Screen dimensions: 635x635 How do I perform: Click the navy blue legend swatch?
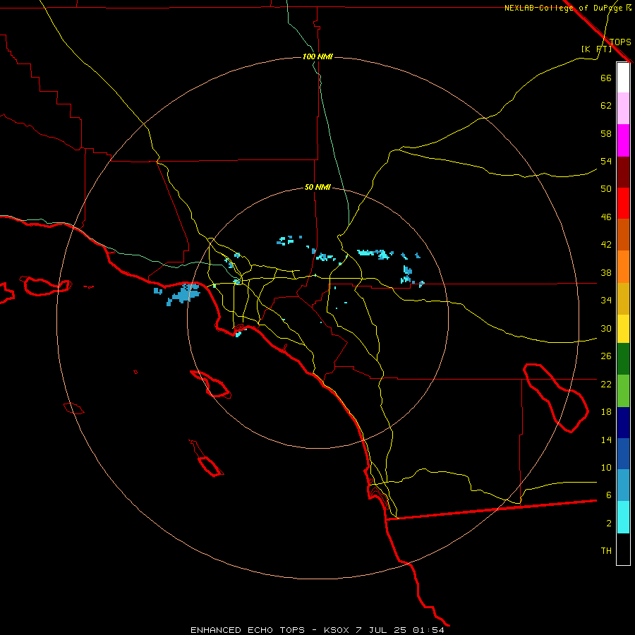[623, 423]
